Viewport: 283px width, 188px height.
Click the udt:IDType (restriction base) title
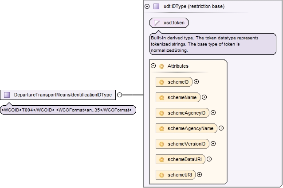coord(194,7)
